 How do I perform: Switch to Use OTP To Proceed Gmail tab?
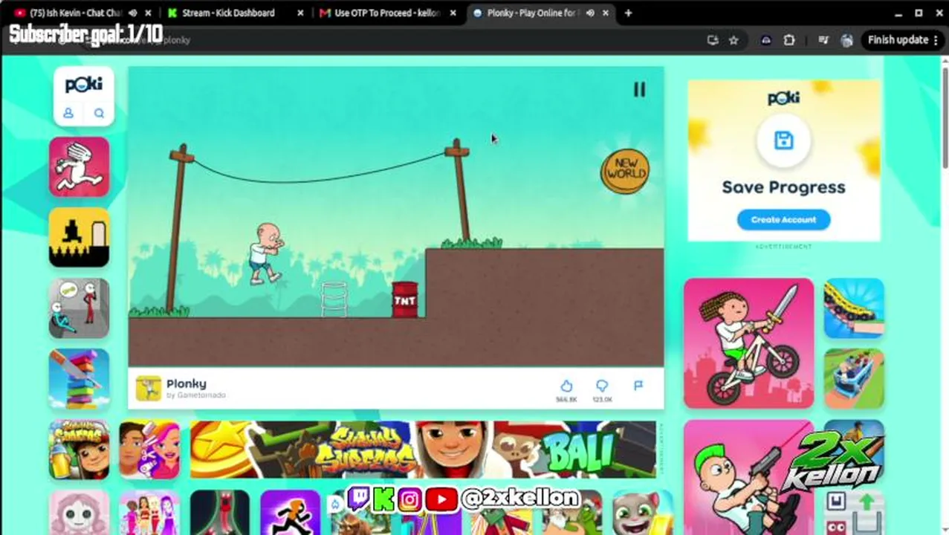[x=386, y=13]
